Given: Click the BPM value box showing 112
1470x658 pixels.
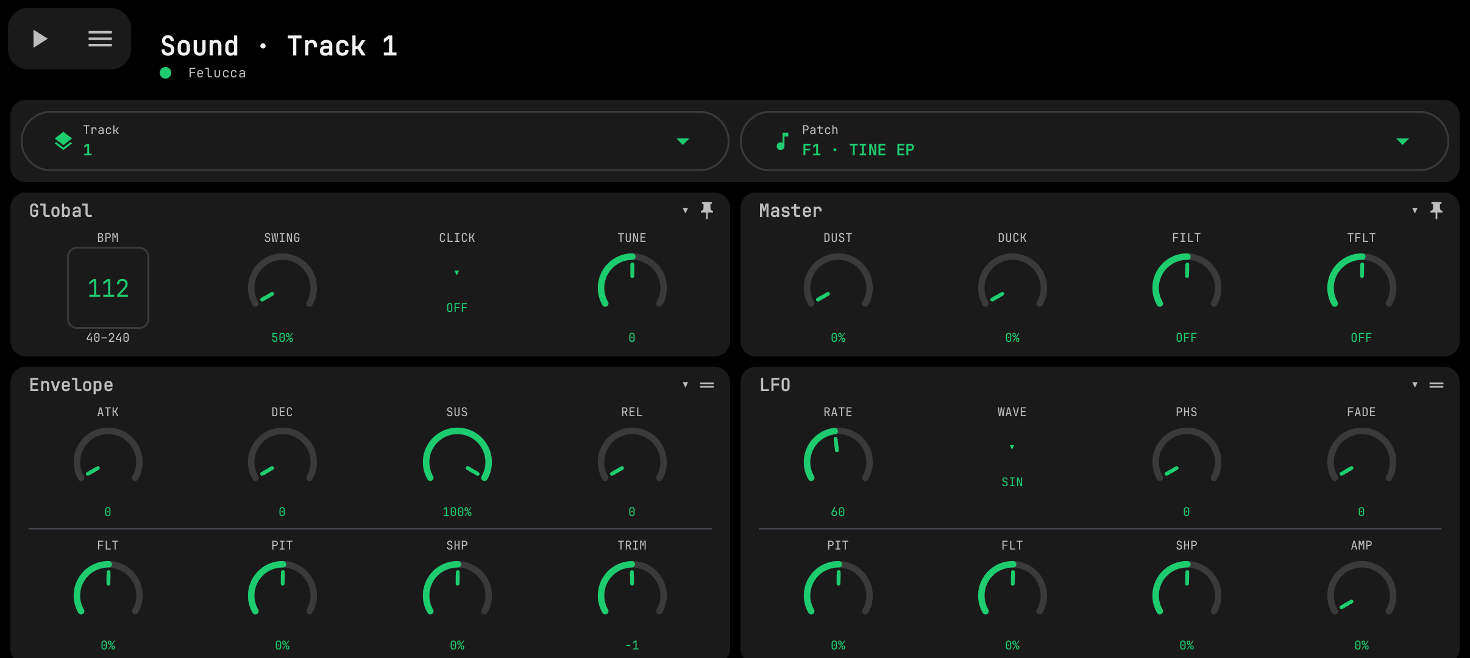Looking at the screenshot, I should click(x=108, y=288).
